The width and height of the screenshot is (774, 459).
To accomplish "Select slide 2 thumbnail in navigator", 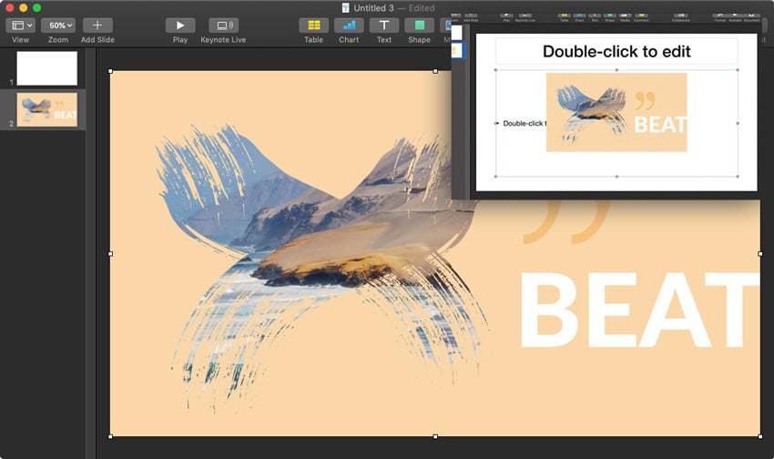I will click(47, 109).
